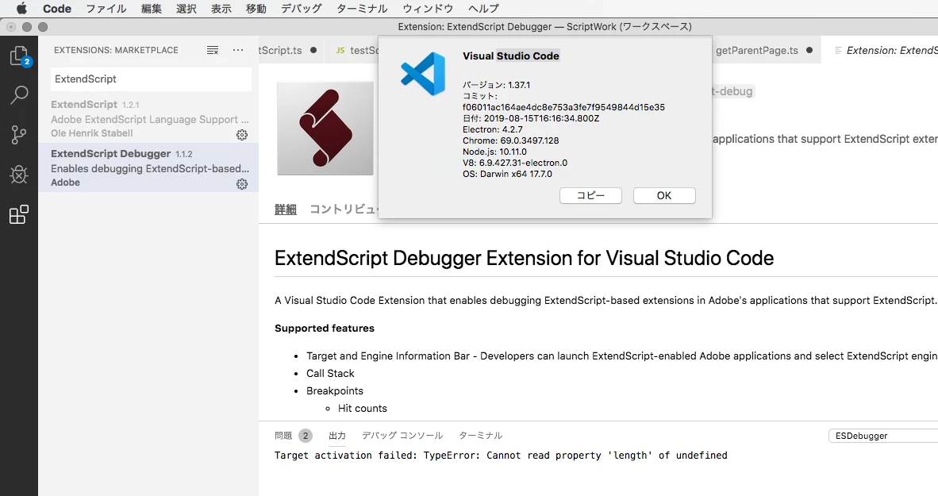Open the Code application menu

[57, 9]
